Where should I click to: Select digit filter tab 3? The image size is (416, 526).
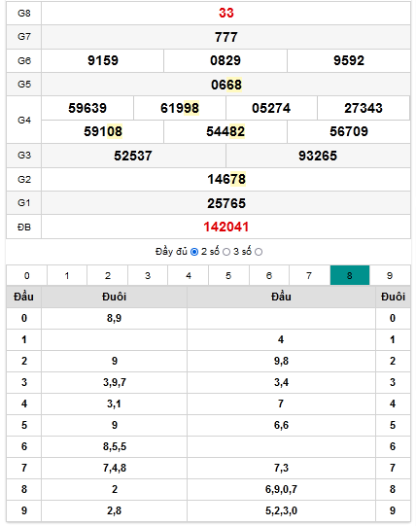pyautogui.click(x=148, y=275)
